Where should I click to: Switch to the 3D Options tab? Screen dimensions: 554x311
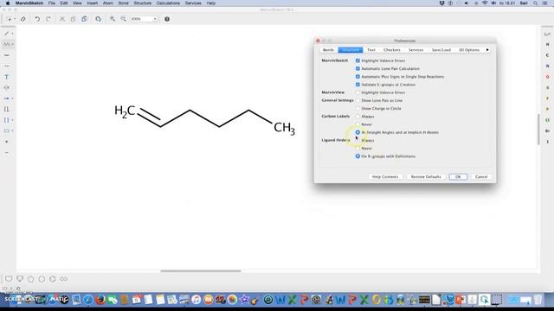point(469,50)
